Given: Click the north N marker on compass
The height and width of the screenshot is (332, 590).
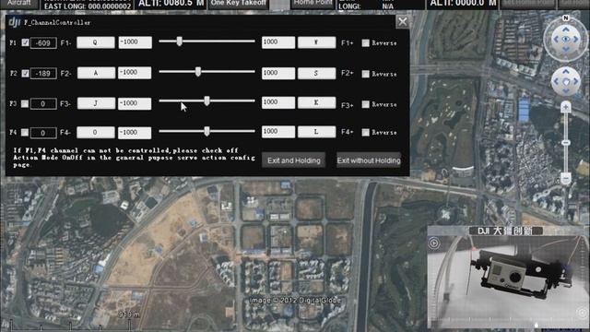Looking at the screenshot, I should [x=565, y=18].
